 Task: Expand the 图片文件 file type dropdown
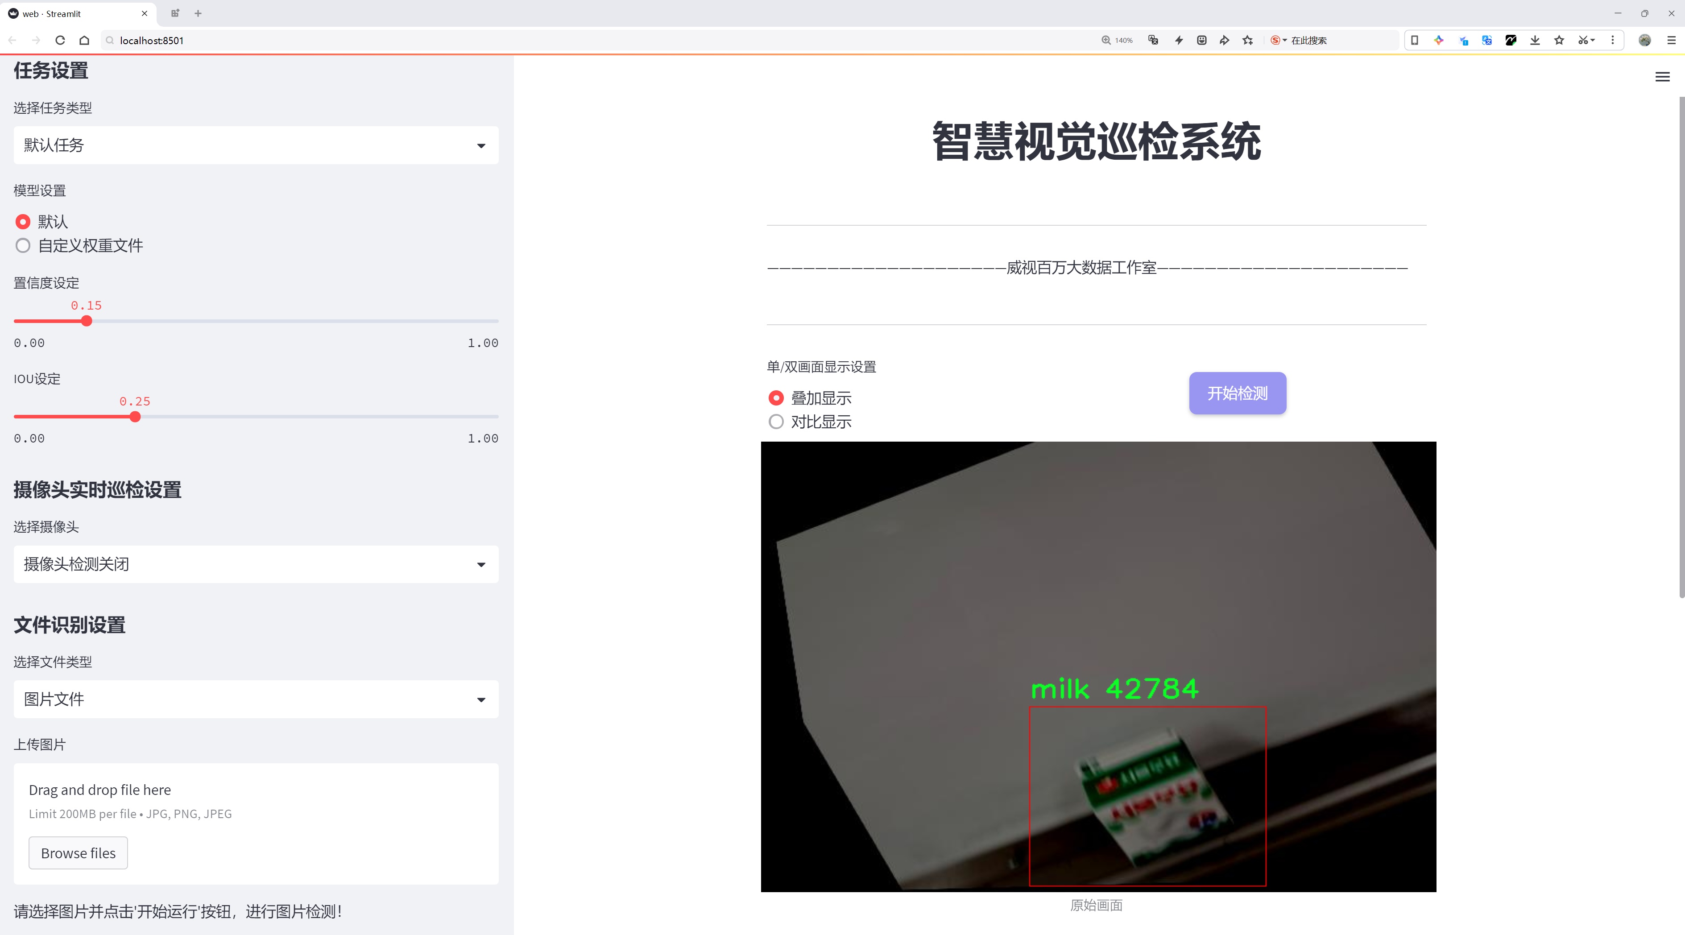(256, 699)
